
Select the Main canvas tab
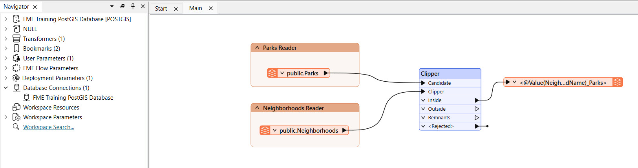196,8
